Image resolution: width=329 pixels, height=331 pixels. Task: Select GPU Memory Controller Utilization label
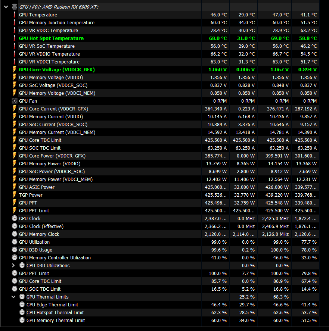pos(55,258)
